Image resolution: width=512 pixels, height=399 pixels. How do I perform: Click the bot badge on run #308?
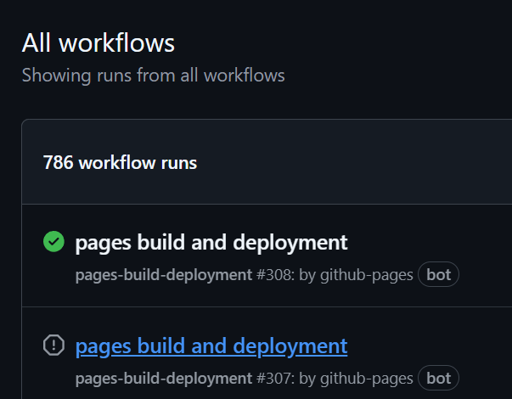[x=438, y=275]
